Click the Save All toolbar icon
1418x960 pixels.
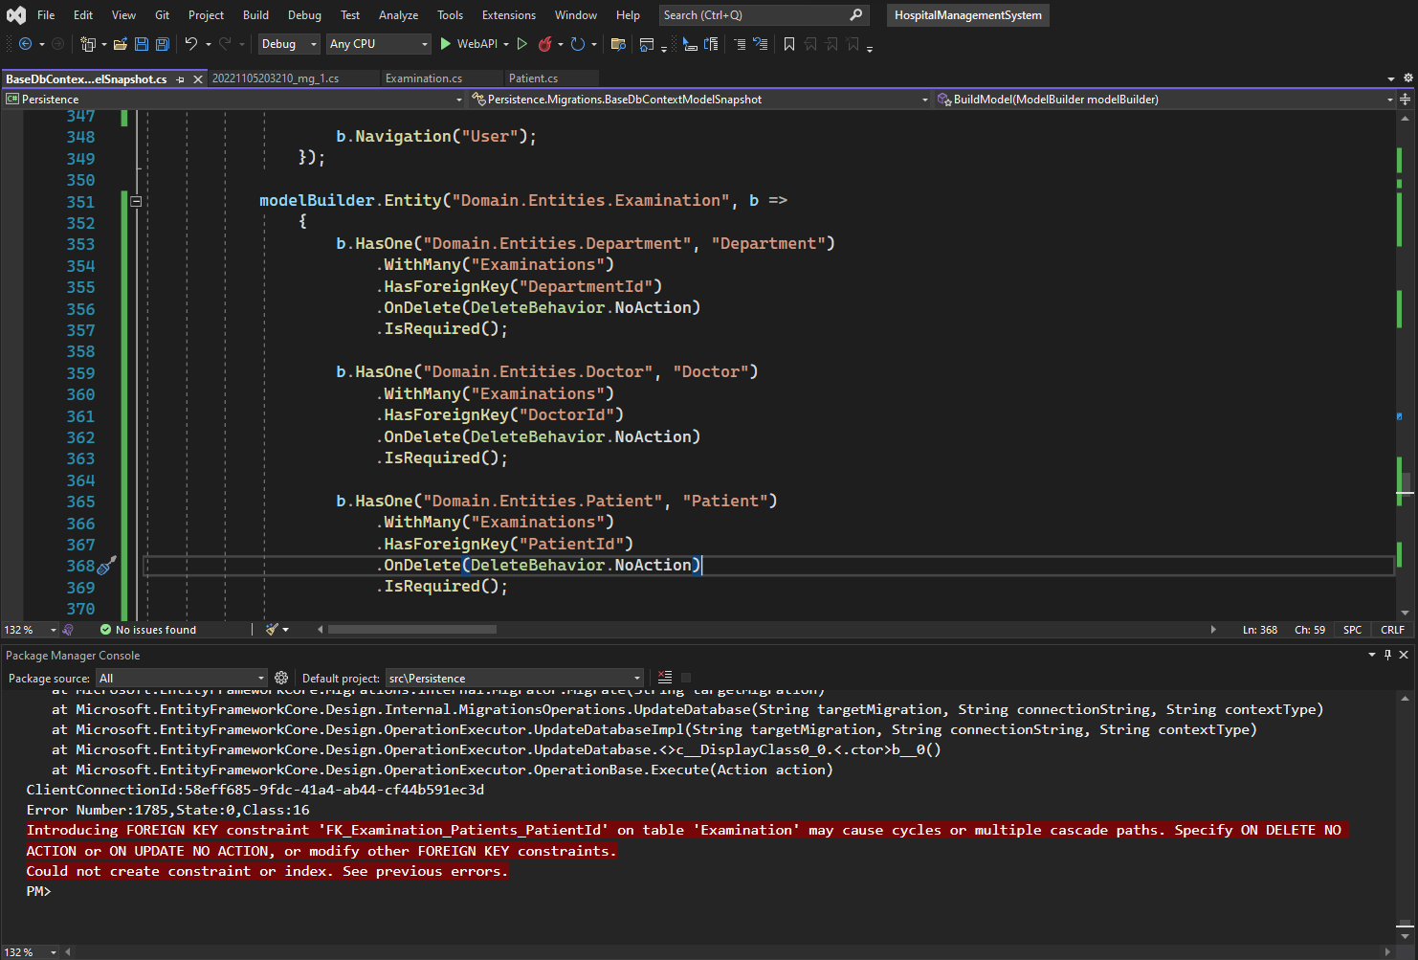[163, 44]
